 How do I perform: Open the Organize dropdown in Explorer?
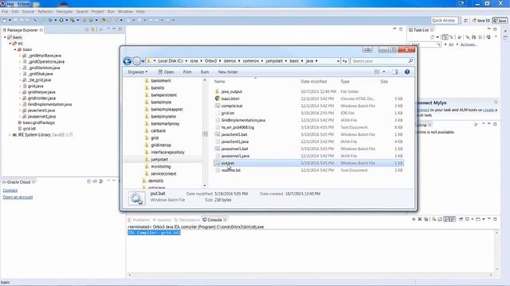[138, 72]
